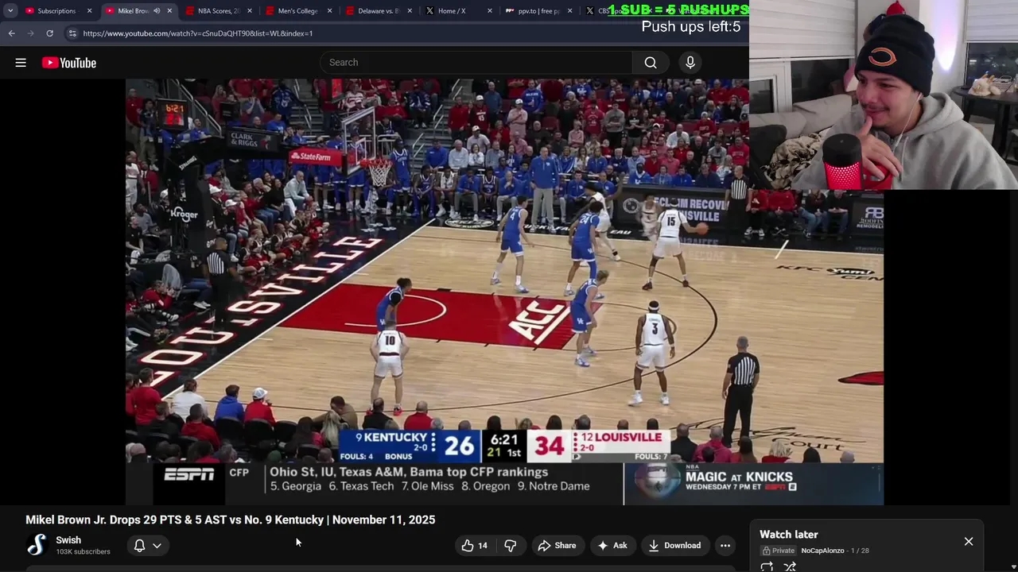Screen dimensions: 1018x572
Task: Close the Subscriptions tab
Action: [x=89, y=11]
